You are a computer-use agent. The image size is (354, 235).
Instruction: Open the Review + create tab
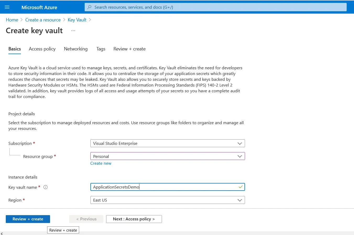[x=129, y=49]
